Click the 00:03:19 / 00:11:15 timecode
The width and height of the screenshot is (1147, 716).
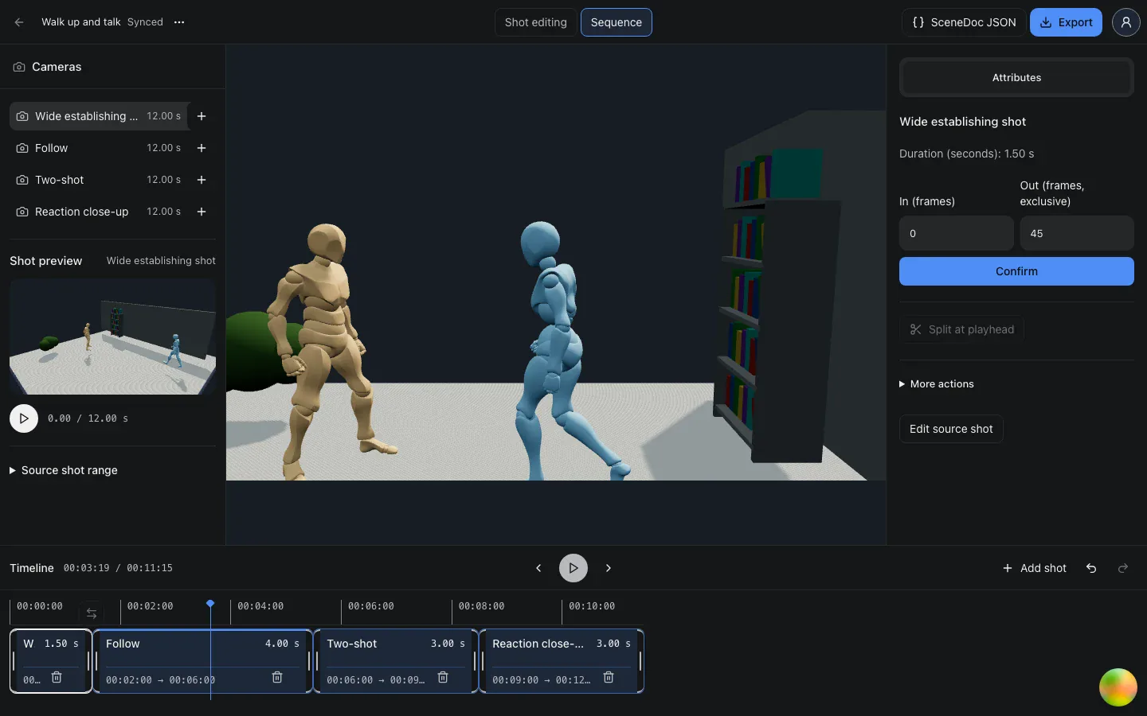[118, 568]
